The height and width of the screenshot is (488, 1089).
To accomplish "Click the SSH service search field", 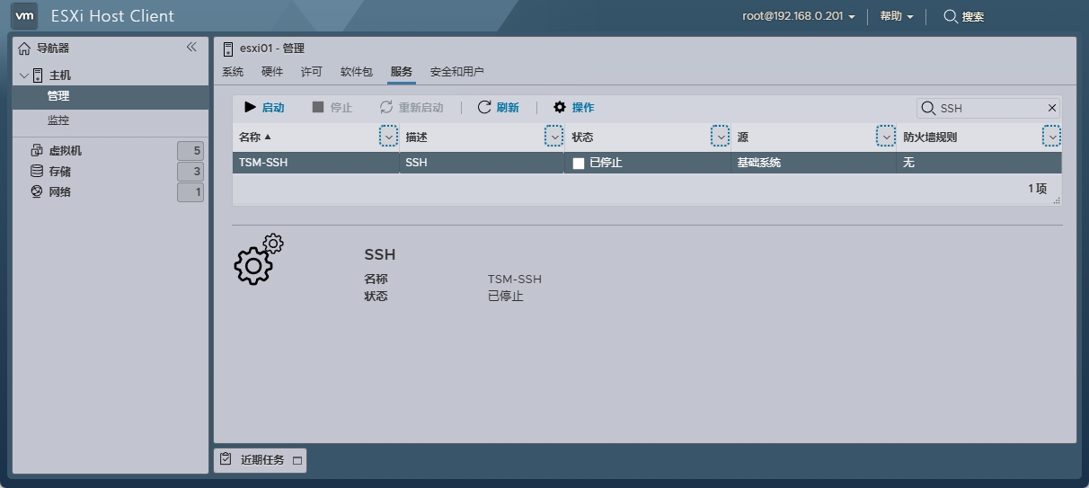I will [x=988, y=108].
